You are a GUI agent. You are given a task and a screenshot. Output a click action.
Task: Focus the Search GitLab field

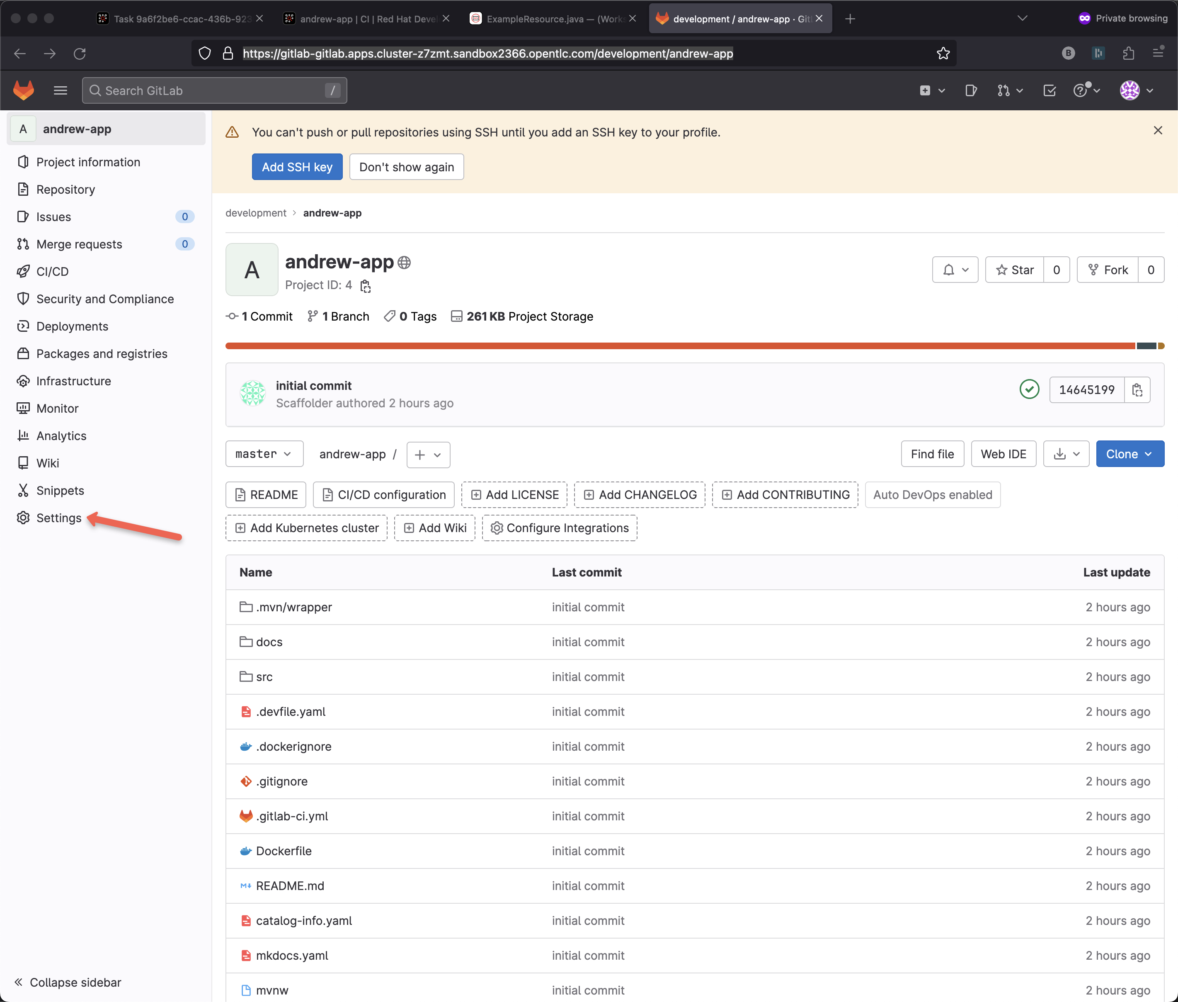[x=214, y=90]
